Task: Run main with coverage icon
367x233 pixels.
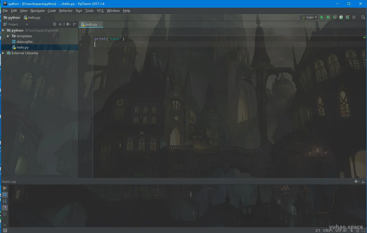Action: [x=335, y=17]
